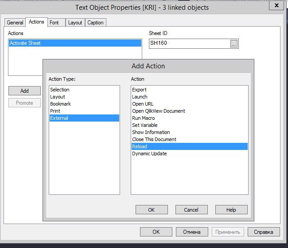Click the Справка button
Image resolution: width=288 pixels, height=248 pixels.
pos(264,232)
